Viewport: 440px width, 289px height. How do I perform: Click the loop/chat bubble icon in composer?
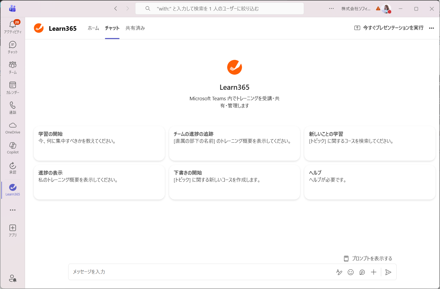(x=362, y=272)
